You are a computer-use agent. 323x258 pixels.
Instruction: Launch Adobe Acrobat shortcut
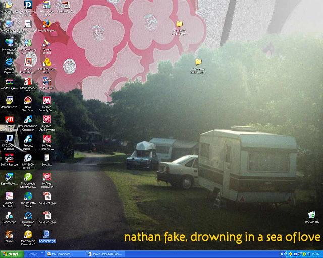(x=9, y=200)
